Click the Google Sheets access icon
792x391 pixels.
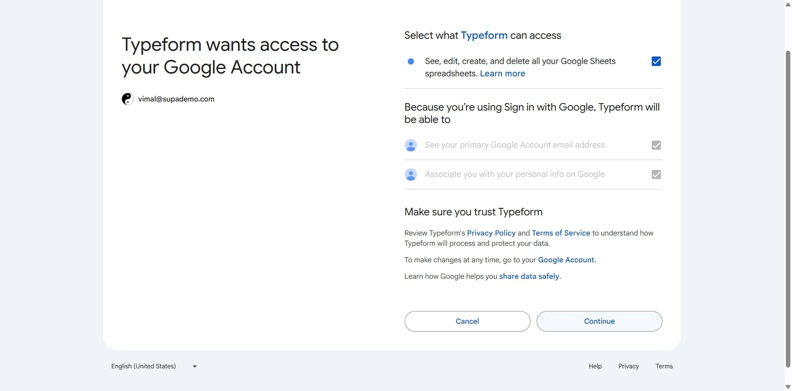pos(411,61)
